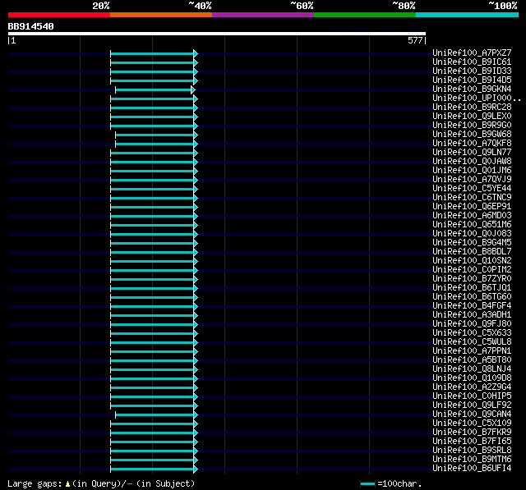The width and height of the screenshot is (526, 490).
Task: Click the ~60% scale label
Action: 302,6
